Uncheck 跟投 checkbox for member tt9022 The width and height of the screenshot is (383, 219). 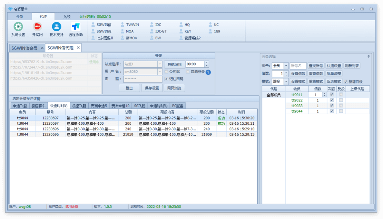(332, 100)
